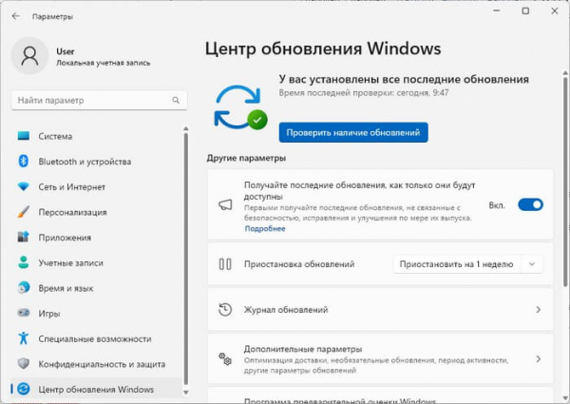Click the large update status sync icon
570x404 pixels.
point(240,106)
